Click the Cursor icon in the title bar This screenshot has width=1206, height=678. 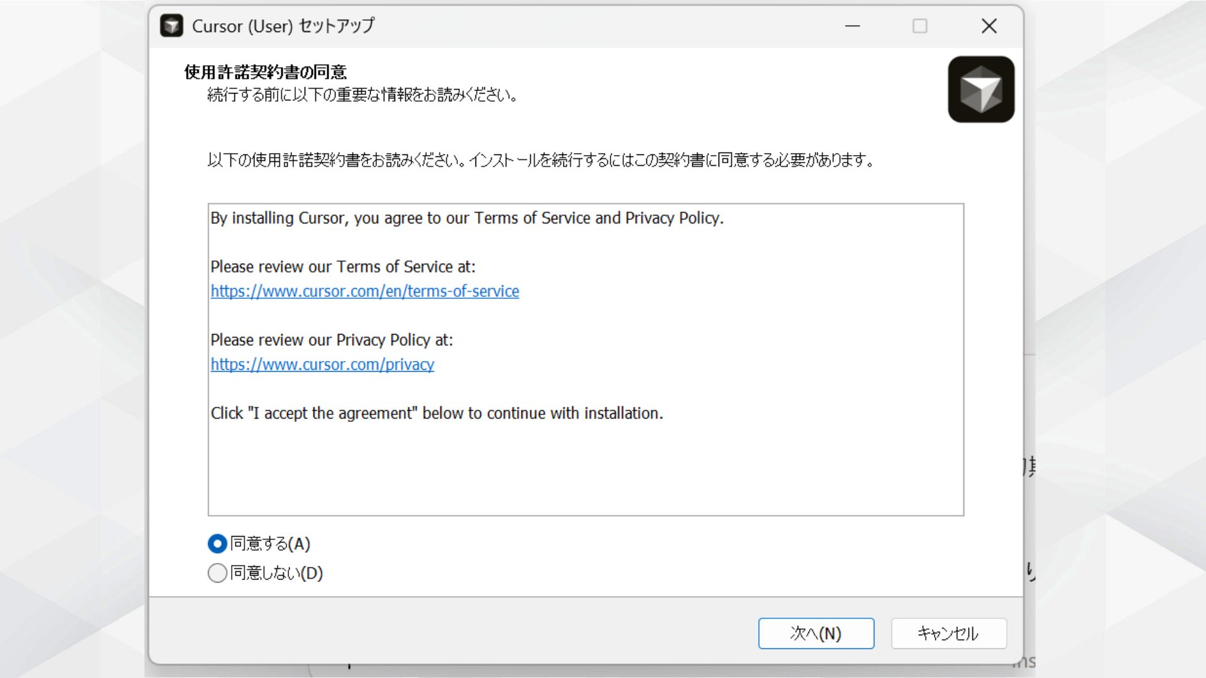[x=171, y=26]
